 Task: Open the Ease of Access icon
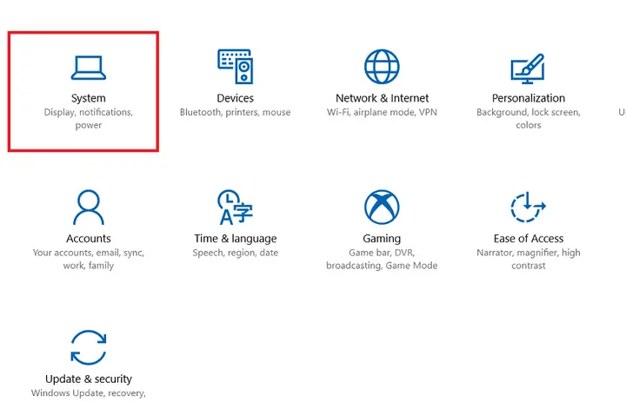528,207
